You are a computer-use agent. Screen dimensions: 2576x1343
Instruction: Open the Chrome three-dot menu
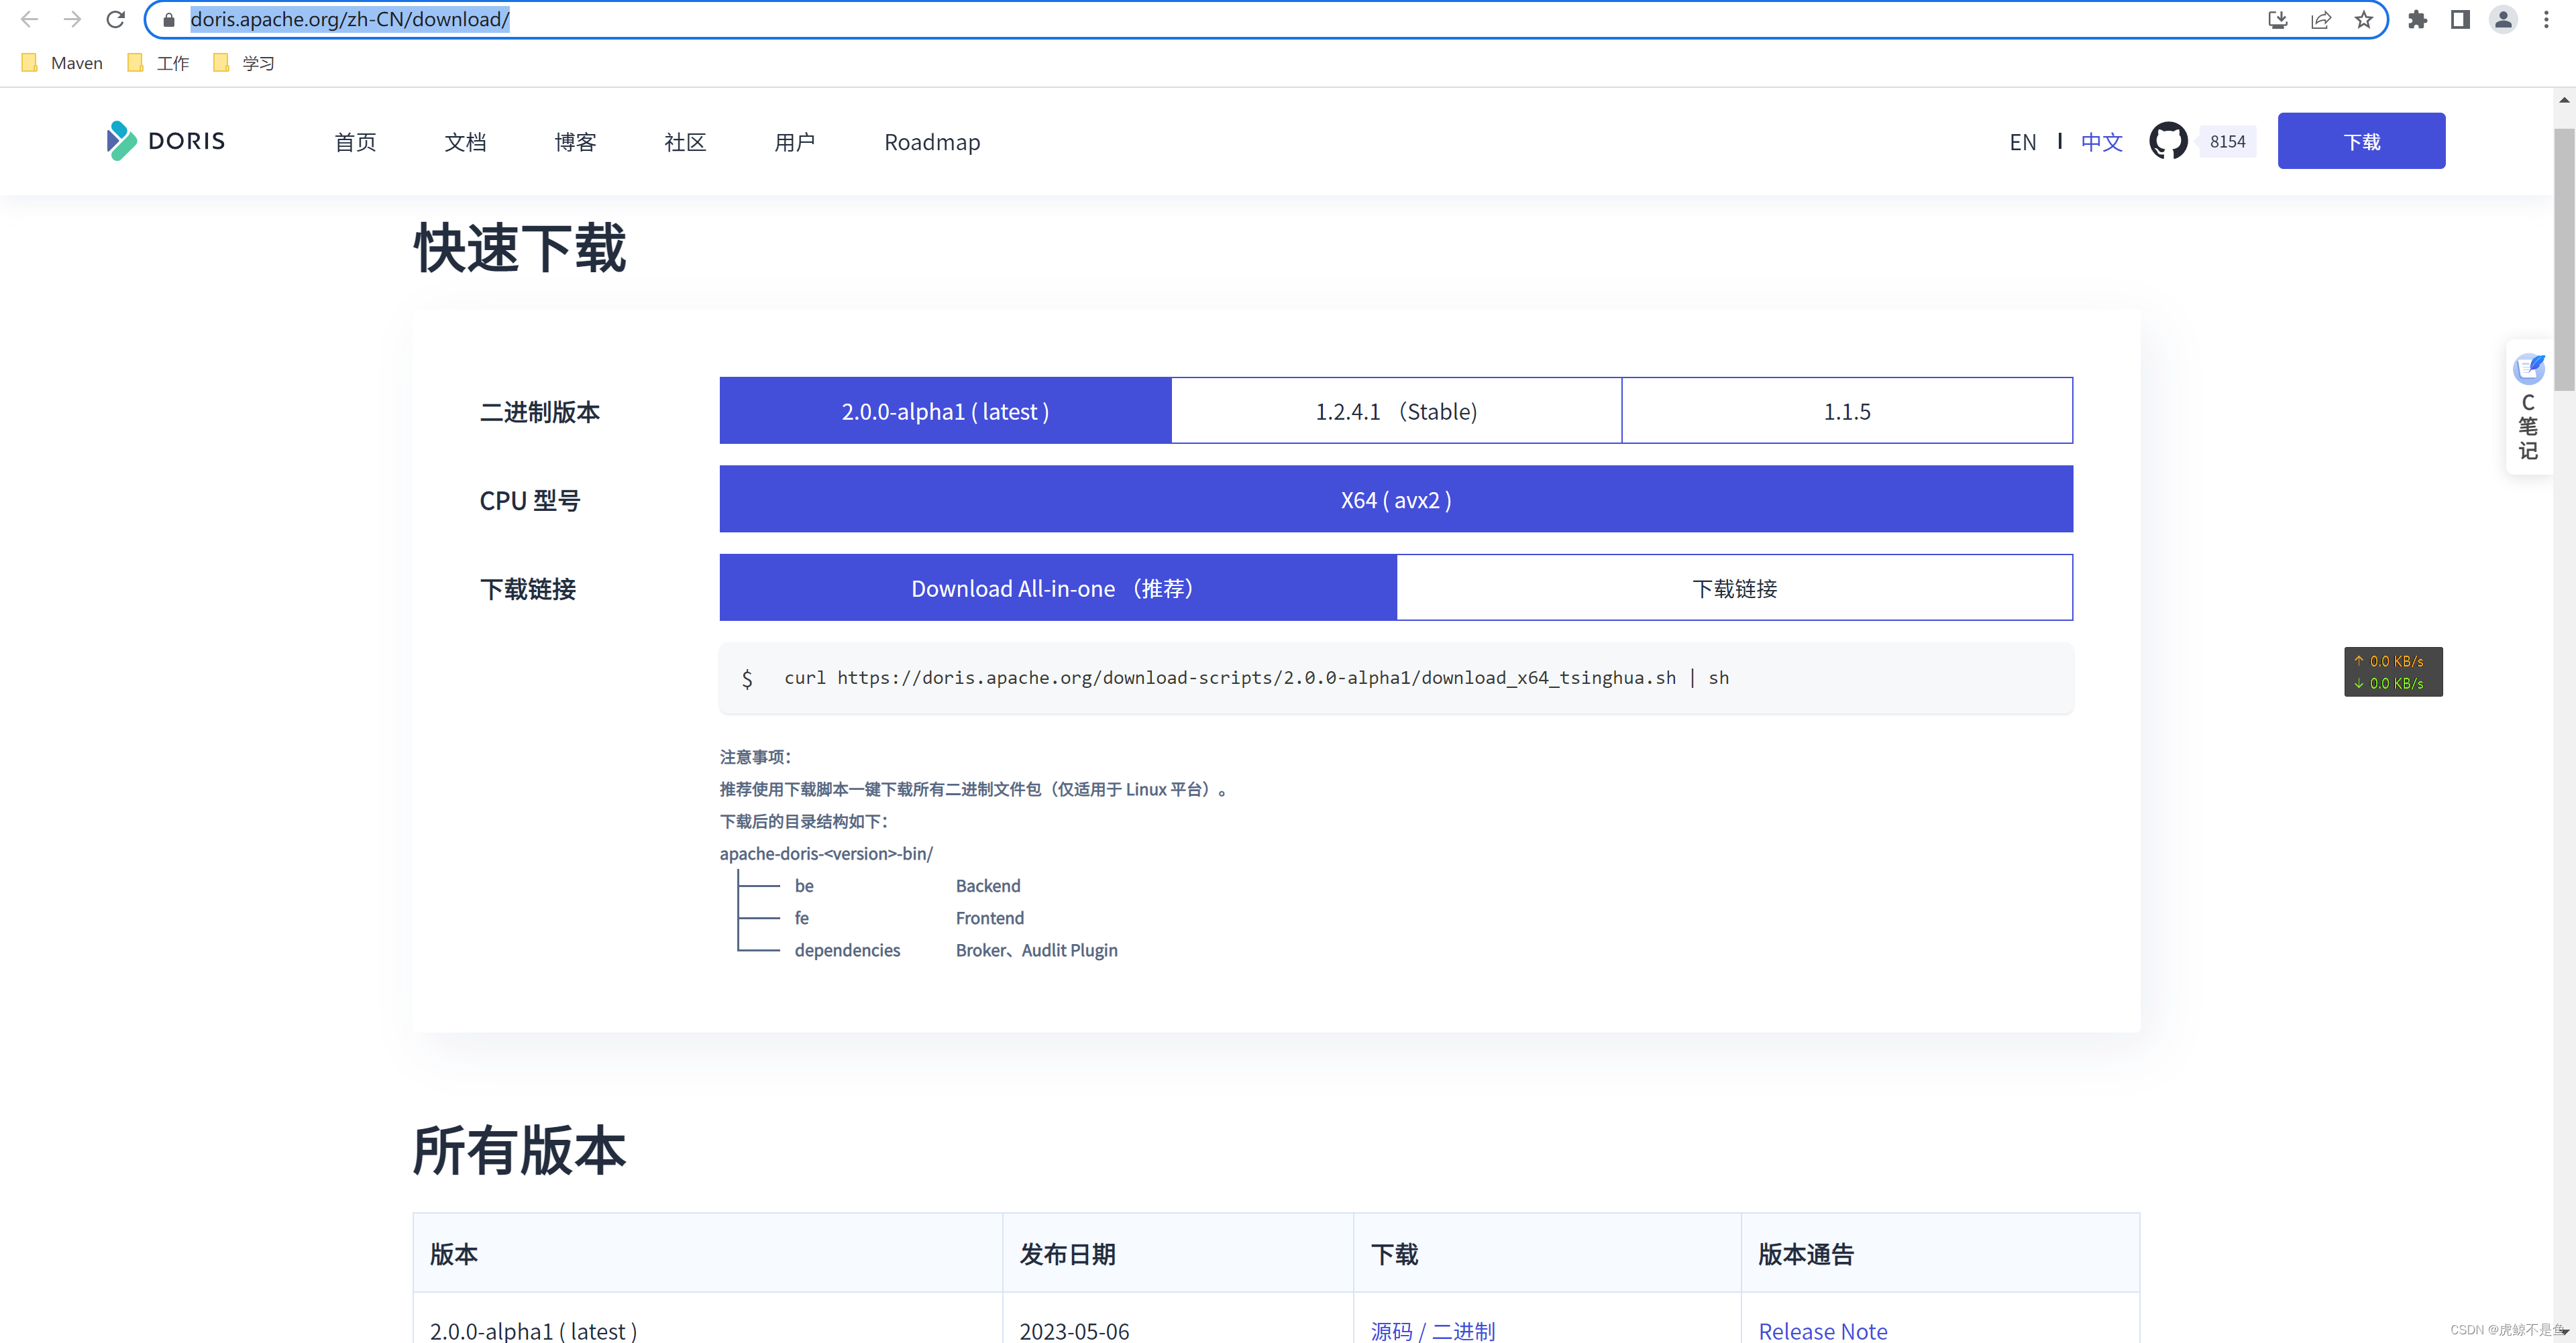(2546, 19)
